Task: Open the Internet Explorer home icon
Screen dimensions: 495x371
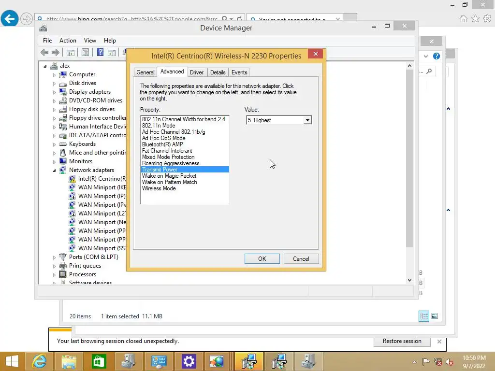Action: tap(463, 19)
